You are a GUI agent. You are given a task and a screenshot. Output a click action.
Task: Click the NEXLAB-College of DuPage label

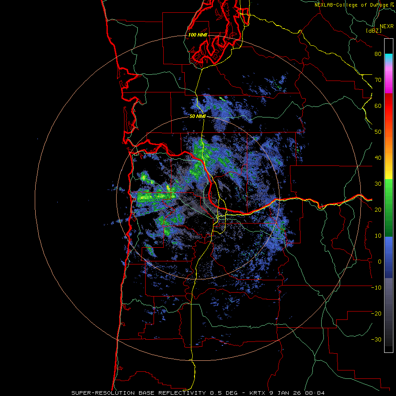352,5
